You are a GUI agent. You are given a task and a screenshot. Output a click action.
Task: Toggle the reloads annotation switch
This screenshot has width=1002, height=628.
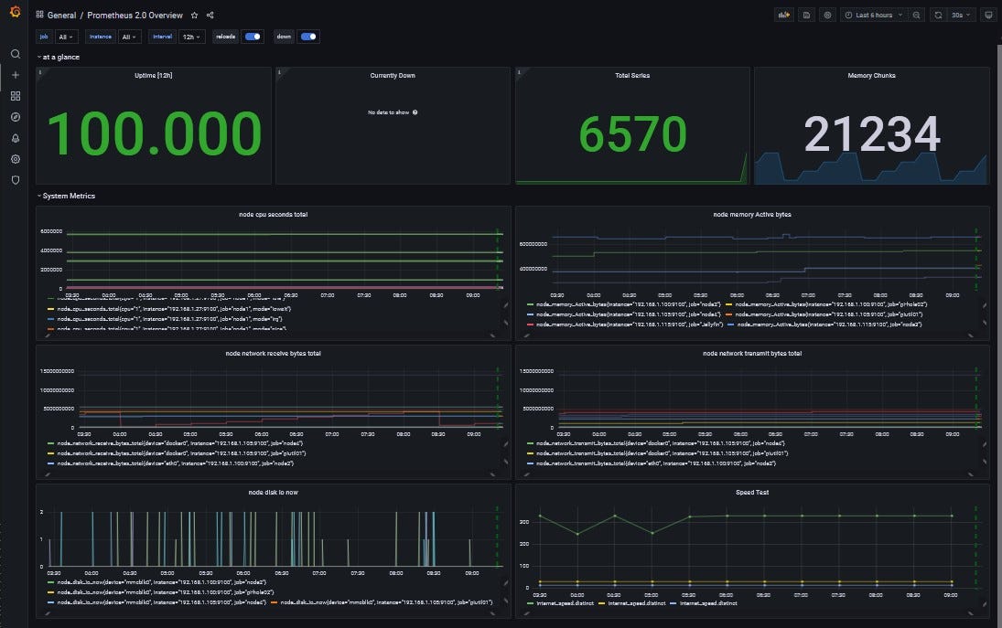pos(253,37)
